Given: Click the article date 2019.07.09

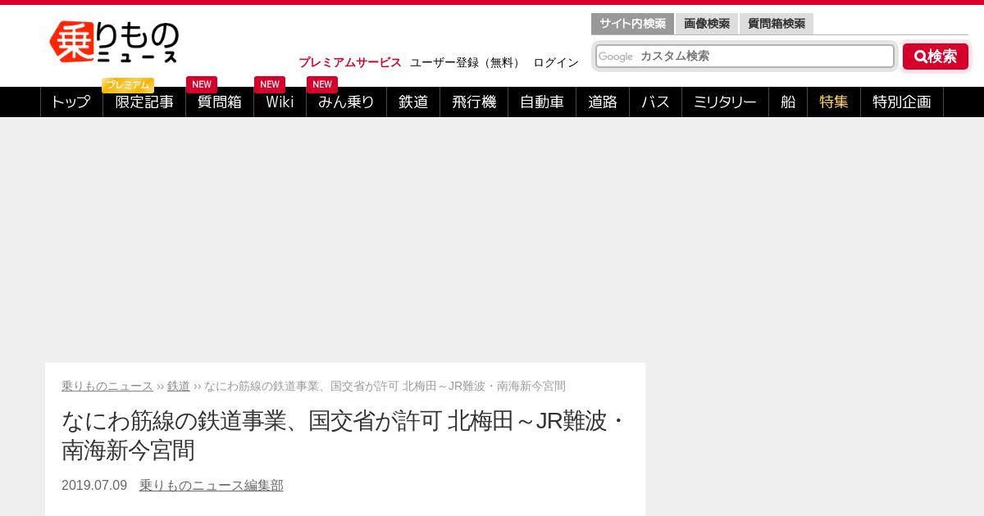Looking at the screenshot, I should pyautogui.click(x=94, y=485).
